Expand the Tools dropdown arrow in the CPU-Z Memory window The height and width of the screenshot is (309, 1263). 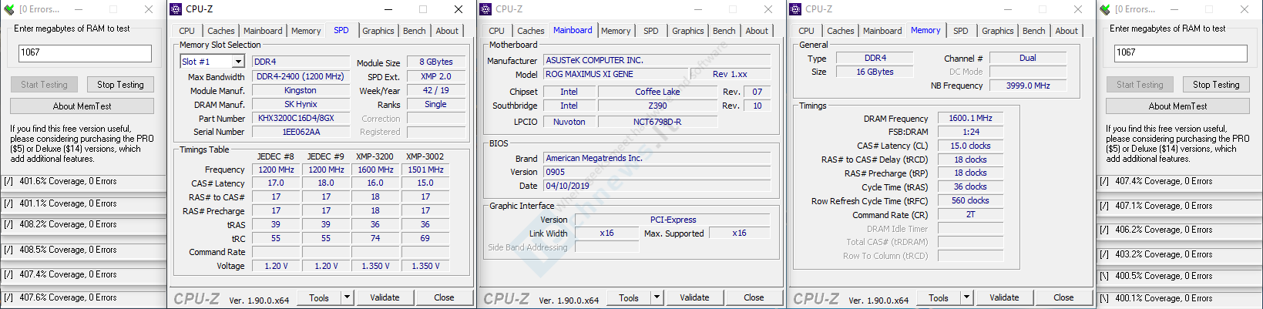[x=966, y=297]
